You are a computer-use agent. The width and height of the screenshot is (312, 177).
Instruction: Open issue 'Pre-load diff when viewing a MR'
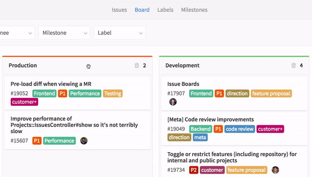pos(51,84)
